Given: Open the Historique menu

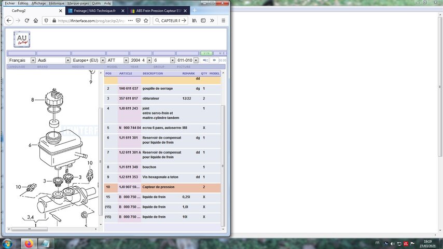Looking at the screenshot, I should click(x=57, y=3).
